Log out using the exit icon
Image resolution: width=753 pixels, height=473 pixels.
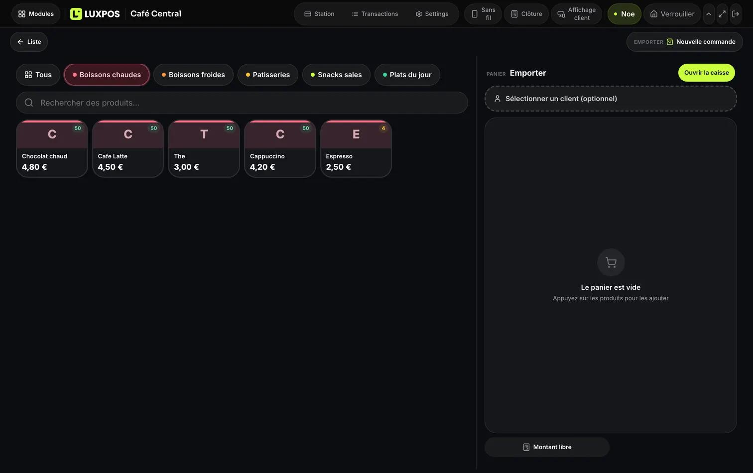(x=736, y=14)
